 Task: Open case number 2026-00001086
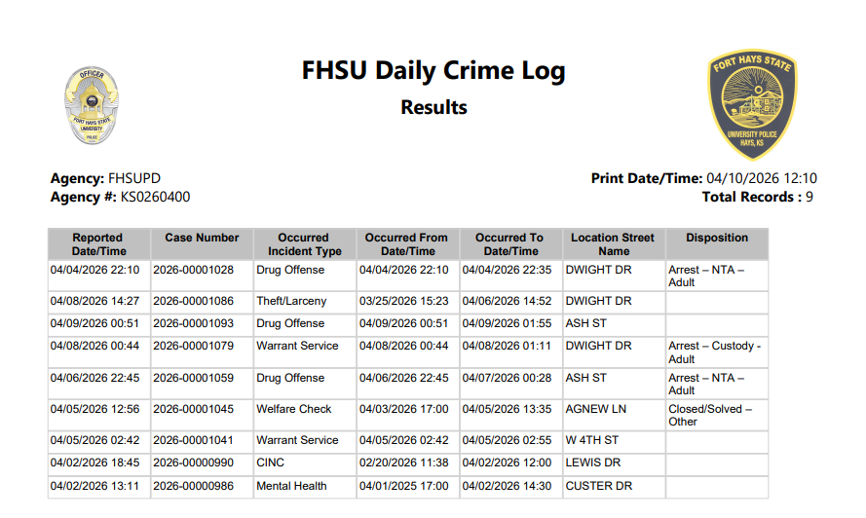[194, 302]
